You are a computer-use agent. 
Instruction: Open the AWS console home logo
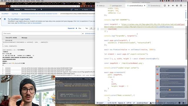[7, 9]
